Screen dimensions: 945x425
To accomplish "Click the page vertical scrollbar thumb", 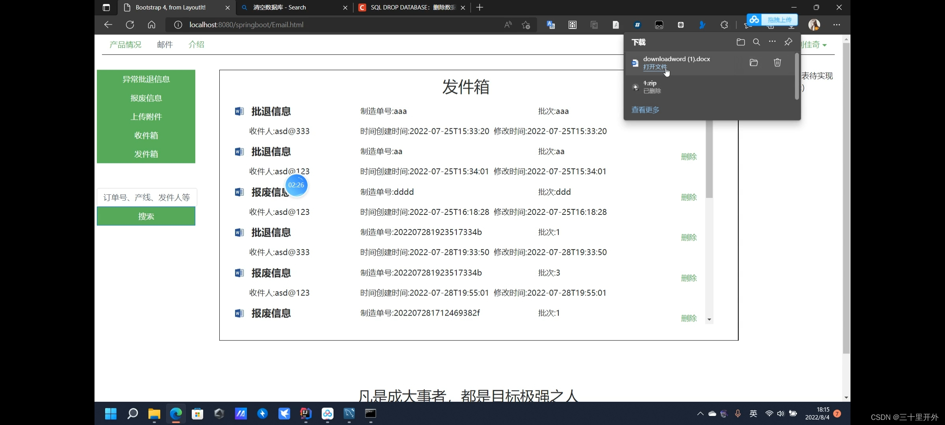I will click(846, 199).
